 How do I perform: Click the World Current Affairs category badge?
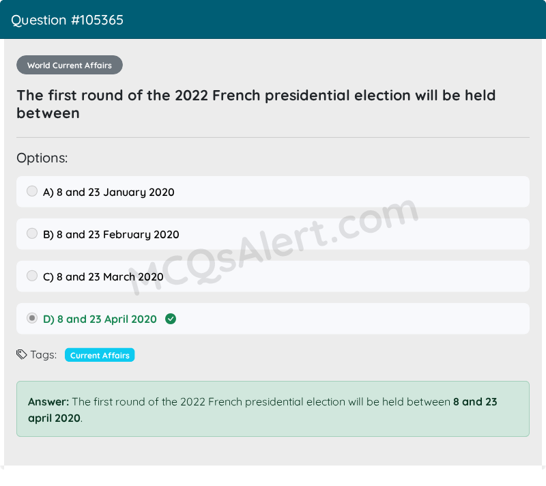pos(69,65)
